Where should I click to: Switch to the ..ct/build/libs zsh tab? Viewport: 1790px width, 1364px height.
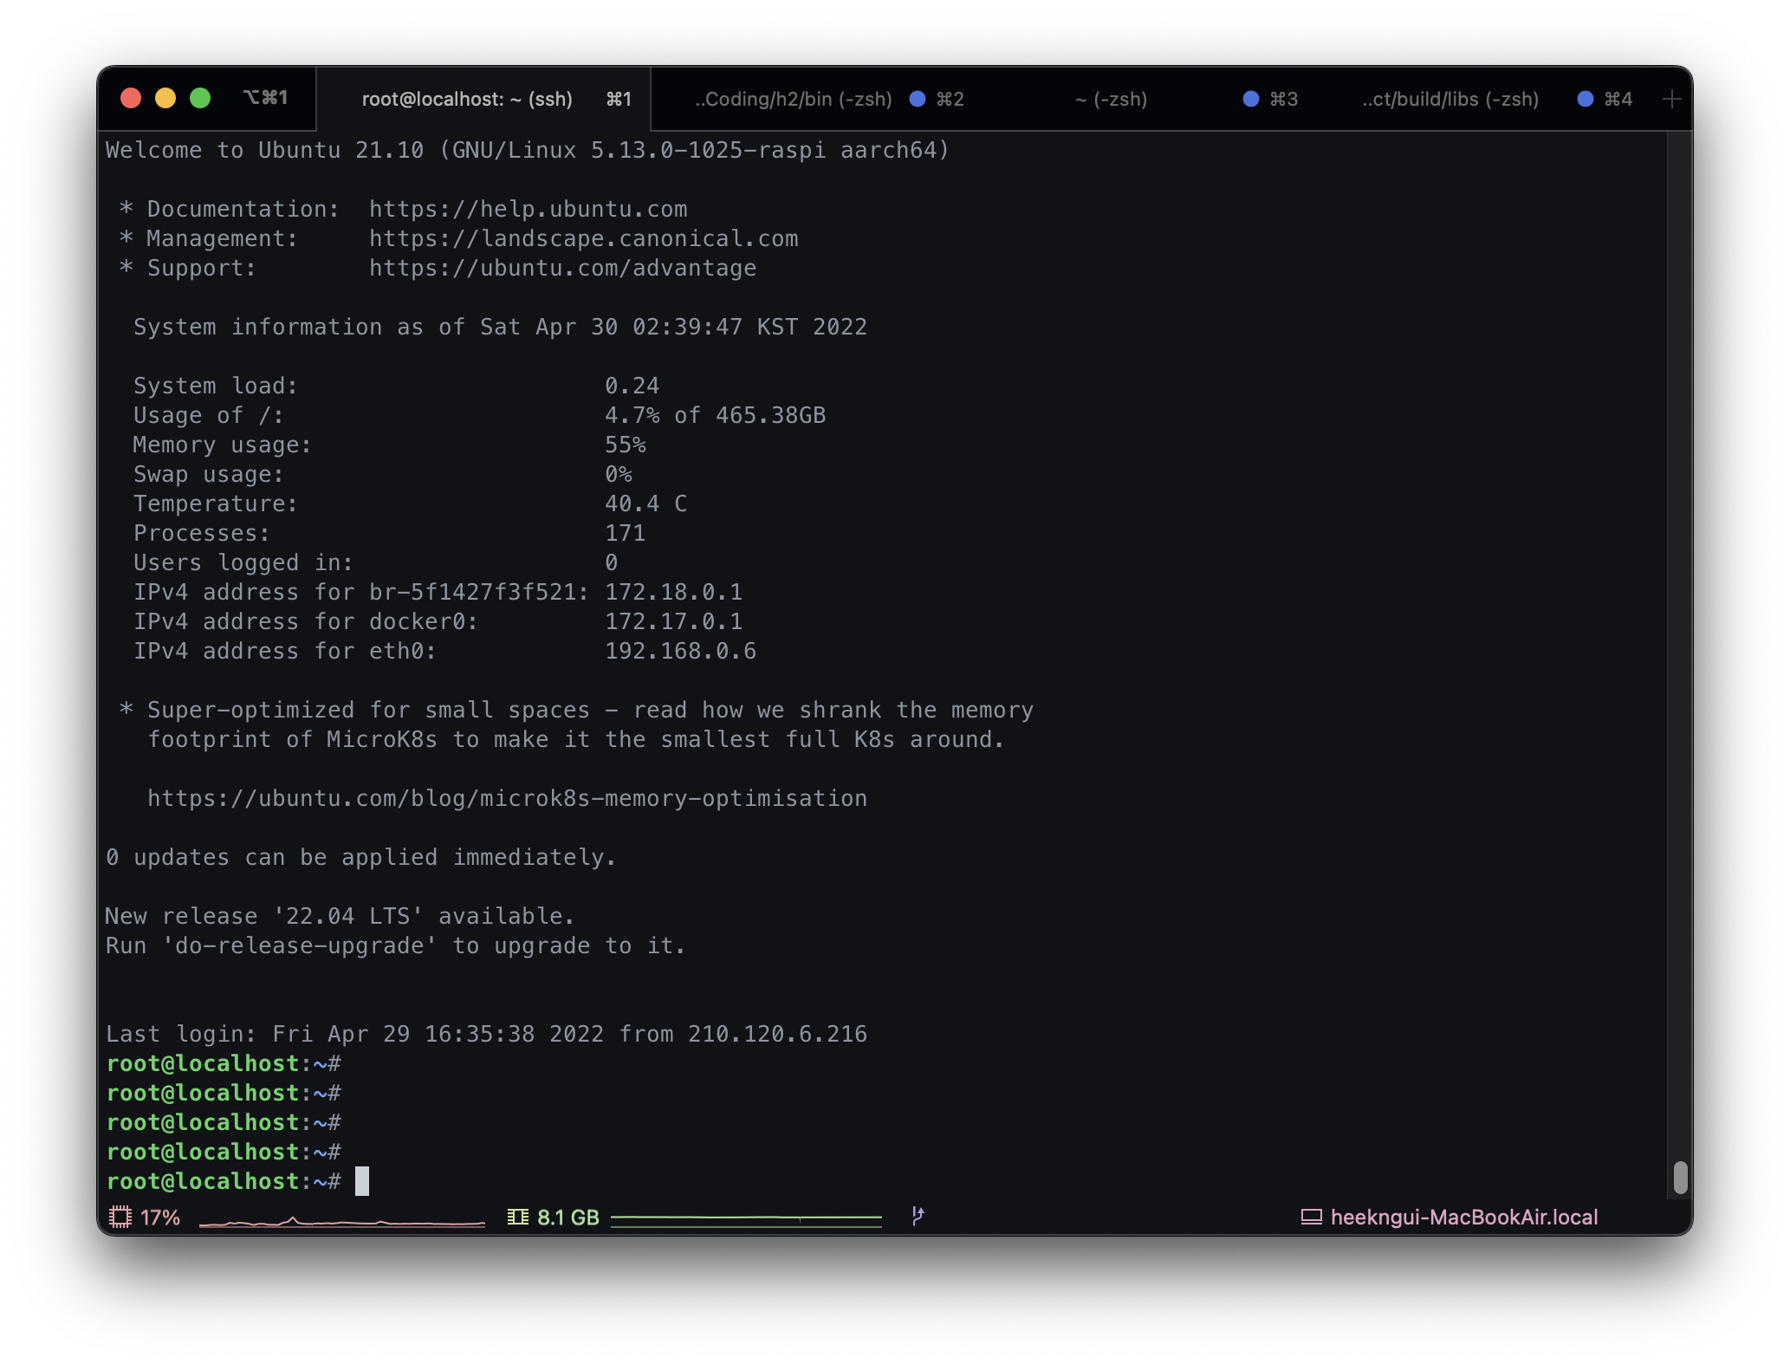1450,100
